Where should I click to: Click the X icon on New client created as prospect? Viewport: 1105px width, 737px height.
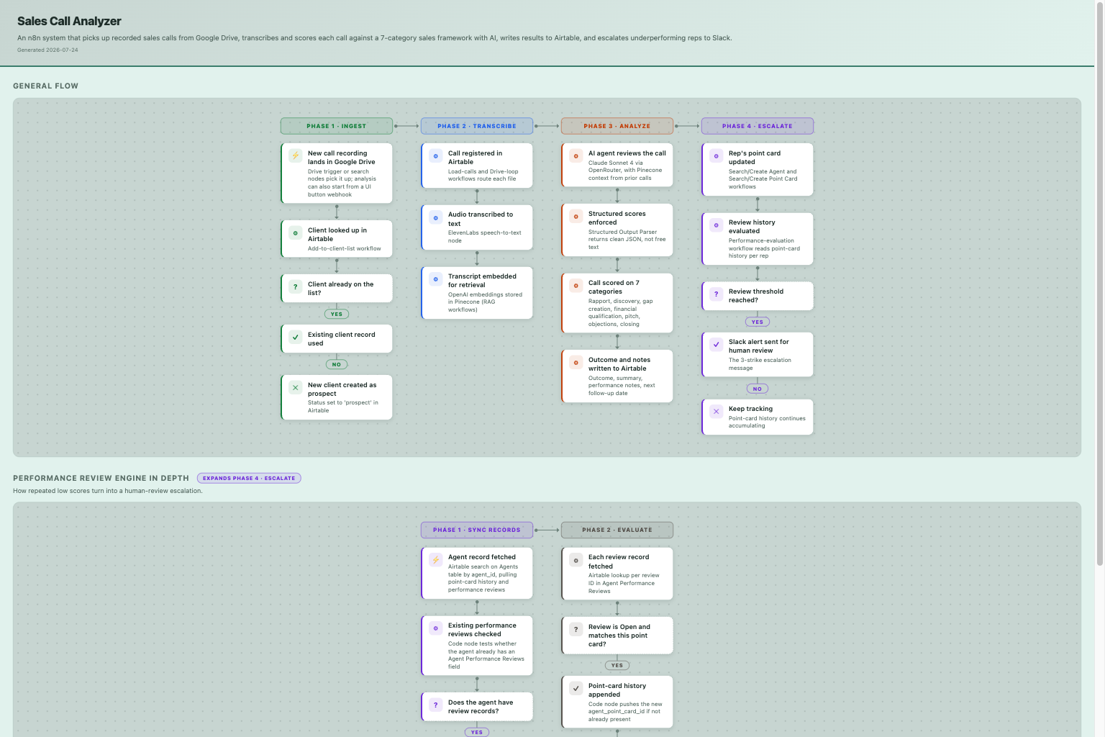[x=295, y=387]
